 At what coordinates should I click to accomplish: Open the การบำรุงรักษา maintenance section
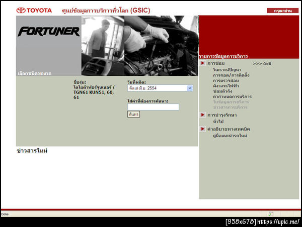point(222,115)
